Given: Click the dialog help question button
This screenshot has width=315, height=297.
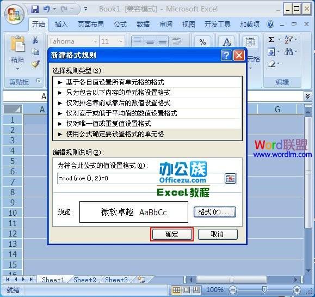Looking at the screenshot, I should coord(226,55).
